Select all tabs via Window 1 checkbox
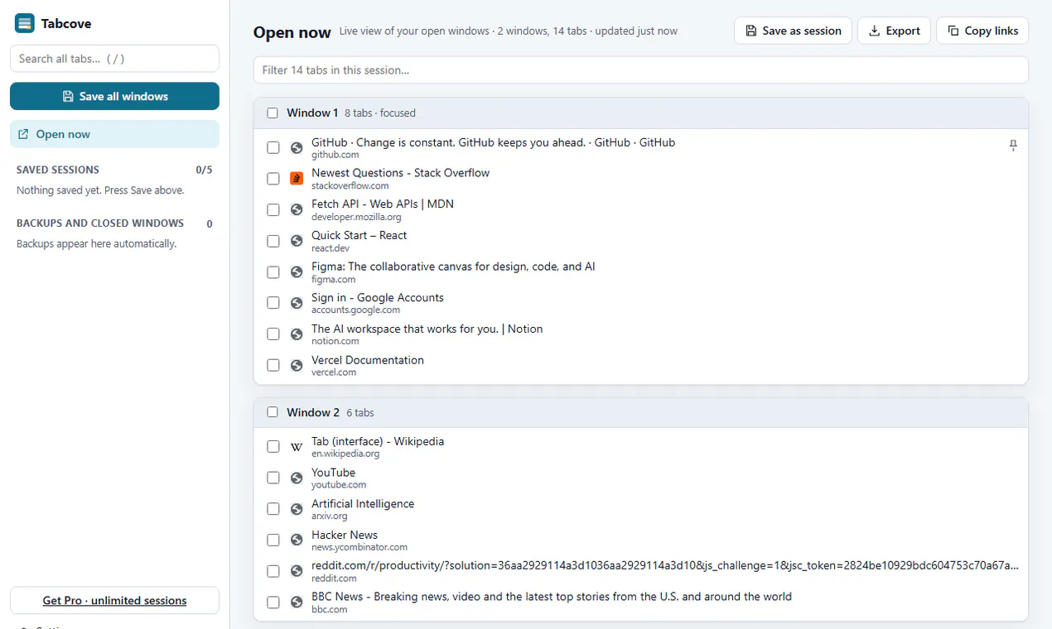The height and width of the screenshot is (629, 1052). coord(273,113)
